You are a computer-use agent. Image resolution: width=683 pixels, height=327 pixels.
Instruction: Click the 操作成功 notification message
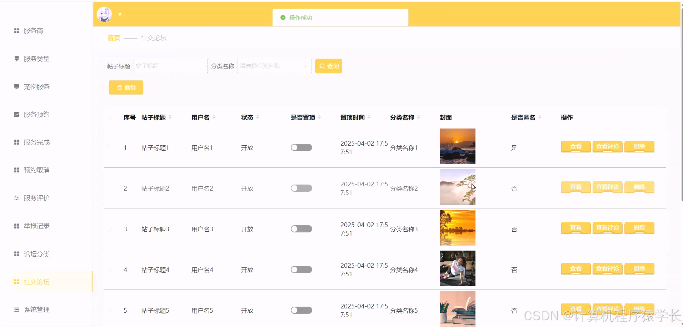[x=340, y=17]
